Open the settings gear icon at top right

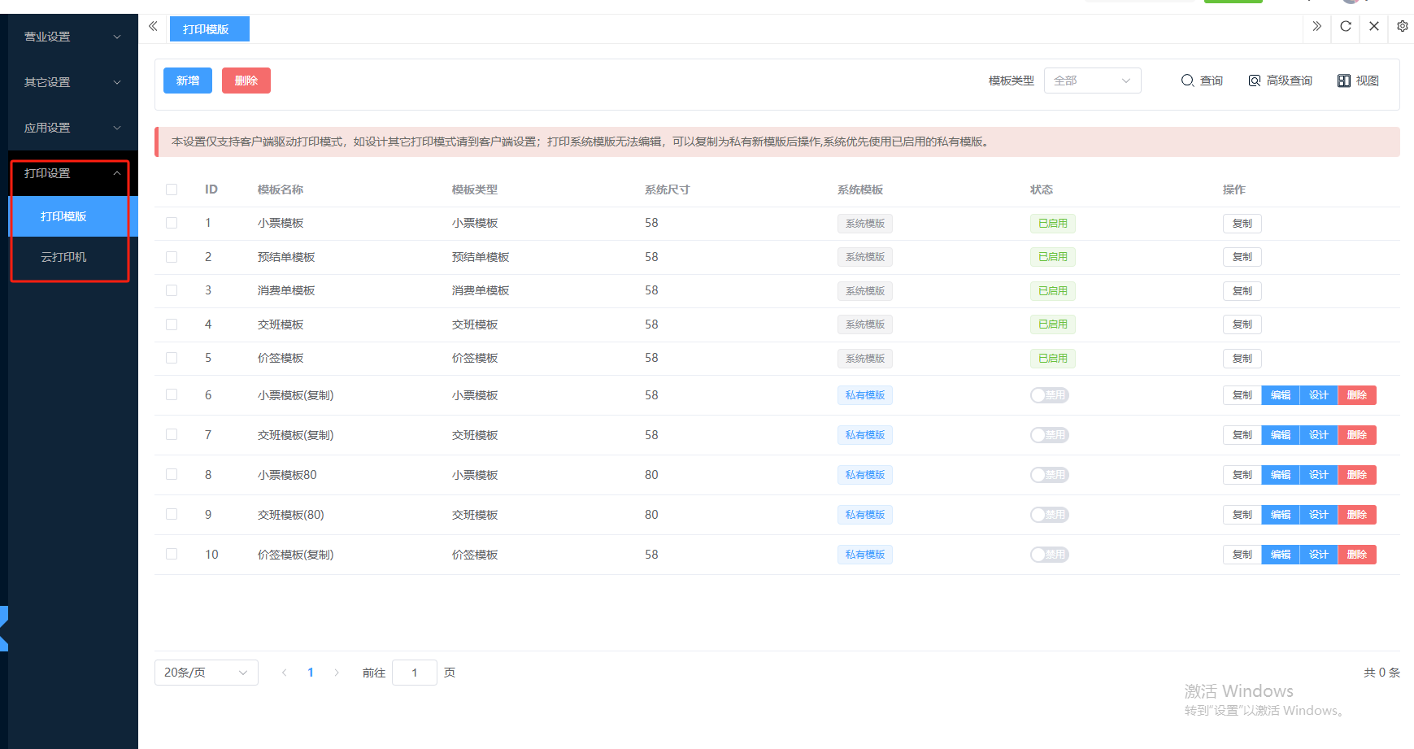click(1403, 26)
